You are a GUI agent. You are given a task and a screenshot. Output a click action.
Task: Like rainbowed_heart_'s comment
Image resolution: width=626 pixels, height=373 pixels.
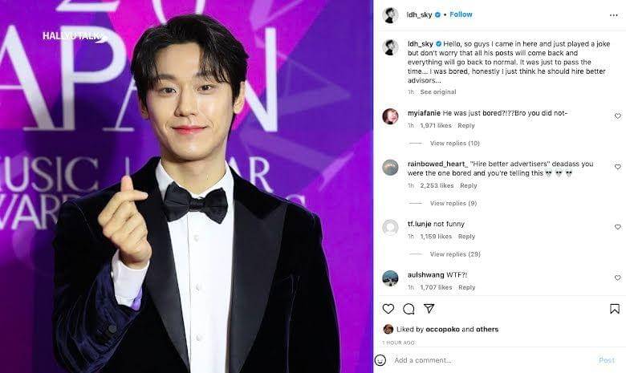point(618,167)
